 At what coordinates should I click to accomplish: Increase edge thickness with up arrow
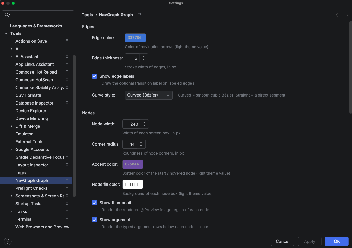pyautogui.click(x=144, y=56)
